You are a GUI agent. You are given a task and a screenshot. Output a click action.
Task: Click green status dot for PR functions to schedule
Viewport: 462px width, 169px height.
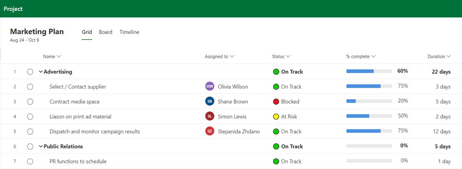coord(276,161)
